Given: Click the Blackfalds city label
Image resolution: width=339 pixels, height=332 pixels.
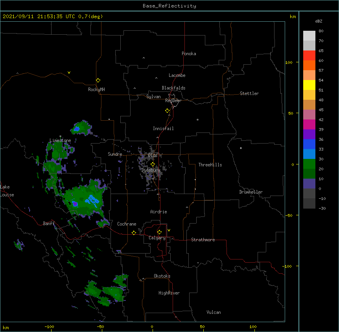Looking at the screenshot, I should [x=173, y=88].
